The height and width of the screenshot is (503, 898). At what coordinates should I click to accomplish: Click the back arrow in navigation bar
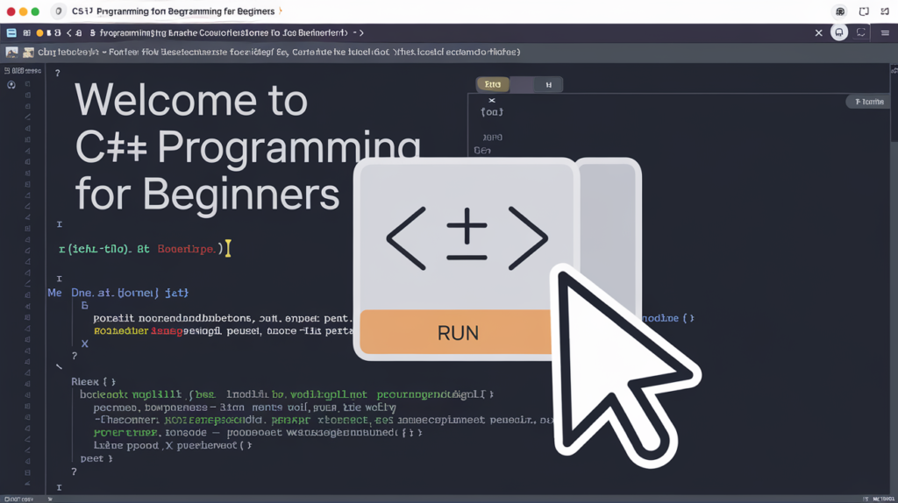68,32
